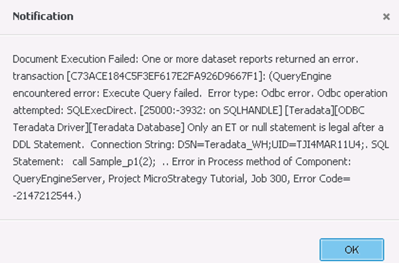The width and height of the screenshot is (399, 263).
Task: Click the OK button
Action: click(352, 250)
